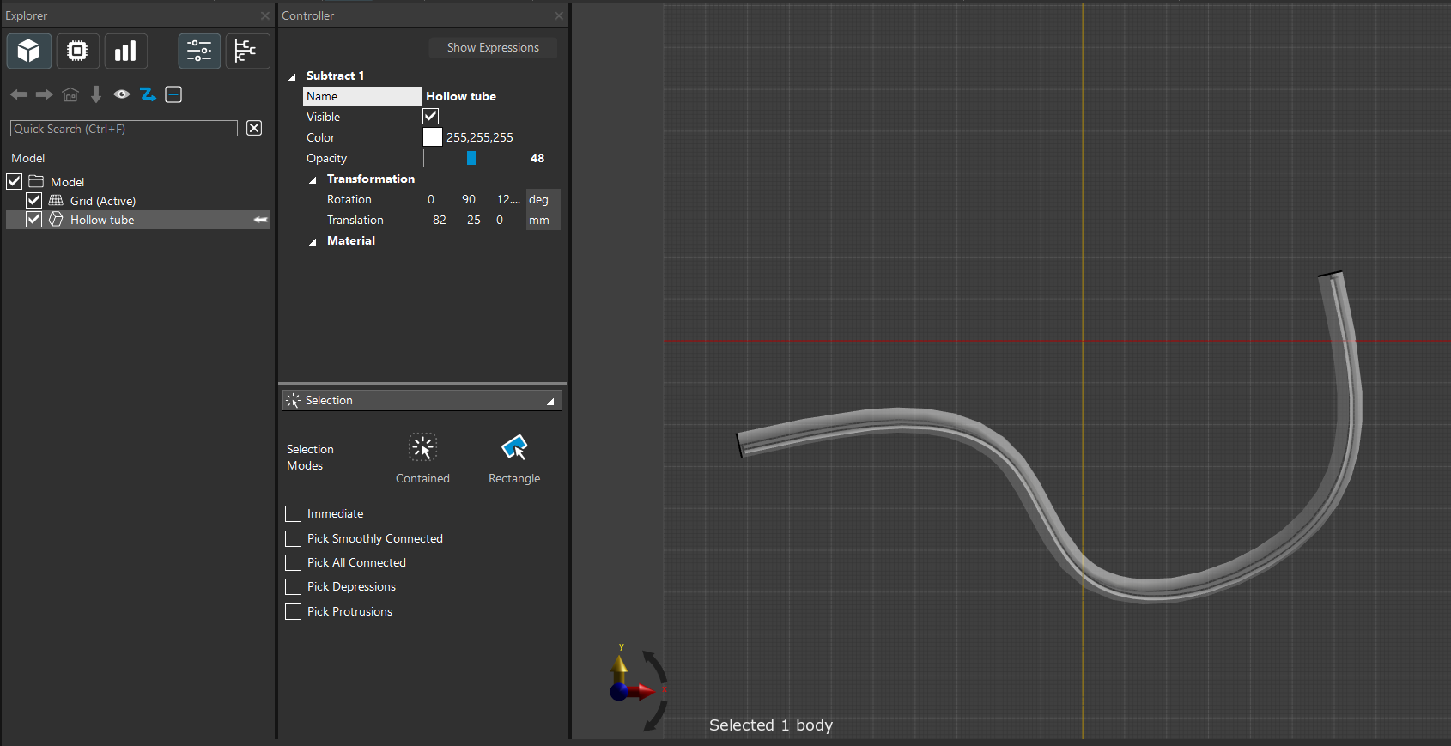The width and height of the screenshot is (1451, 746).
Task: Toggle the controller sliders panel icon
Action: coord(199,52)
